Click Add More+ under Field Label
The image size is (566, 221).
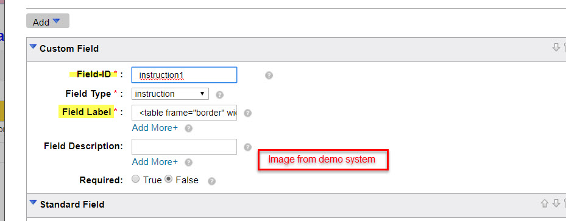(155, 128)
